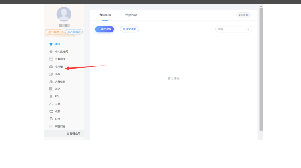The image size is (301, 168).
Task: Switch to the 我教的课 tab
Action: coord(131,15)
